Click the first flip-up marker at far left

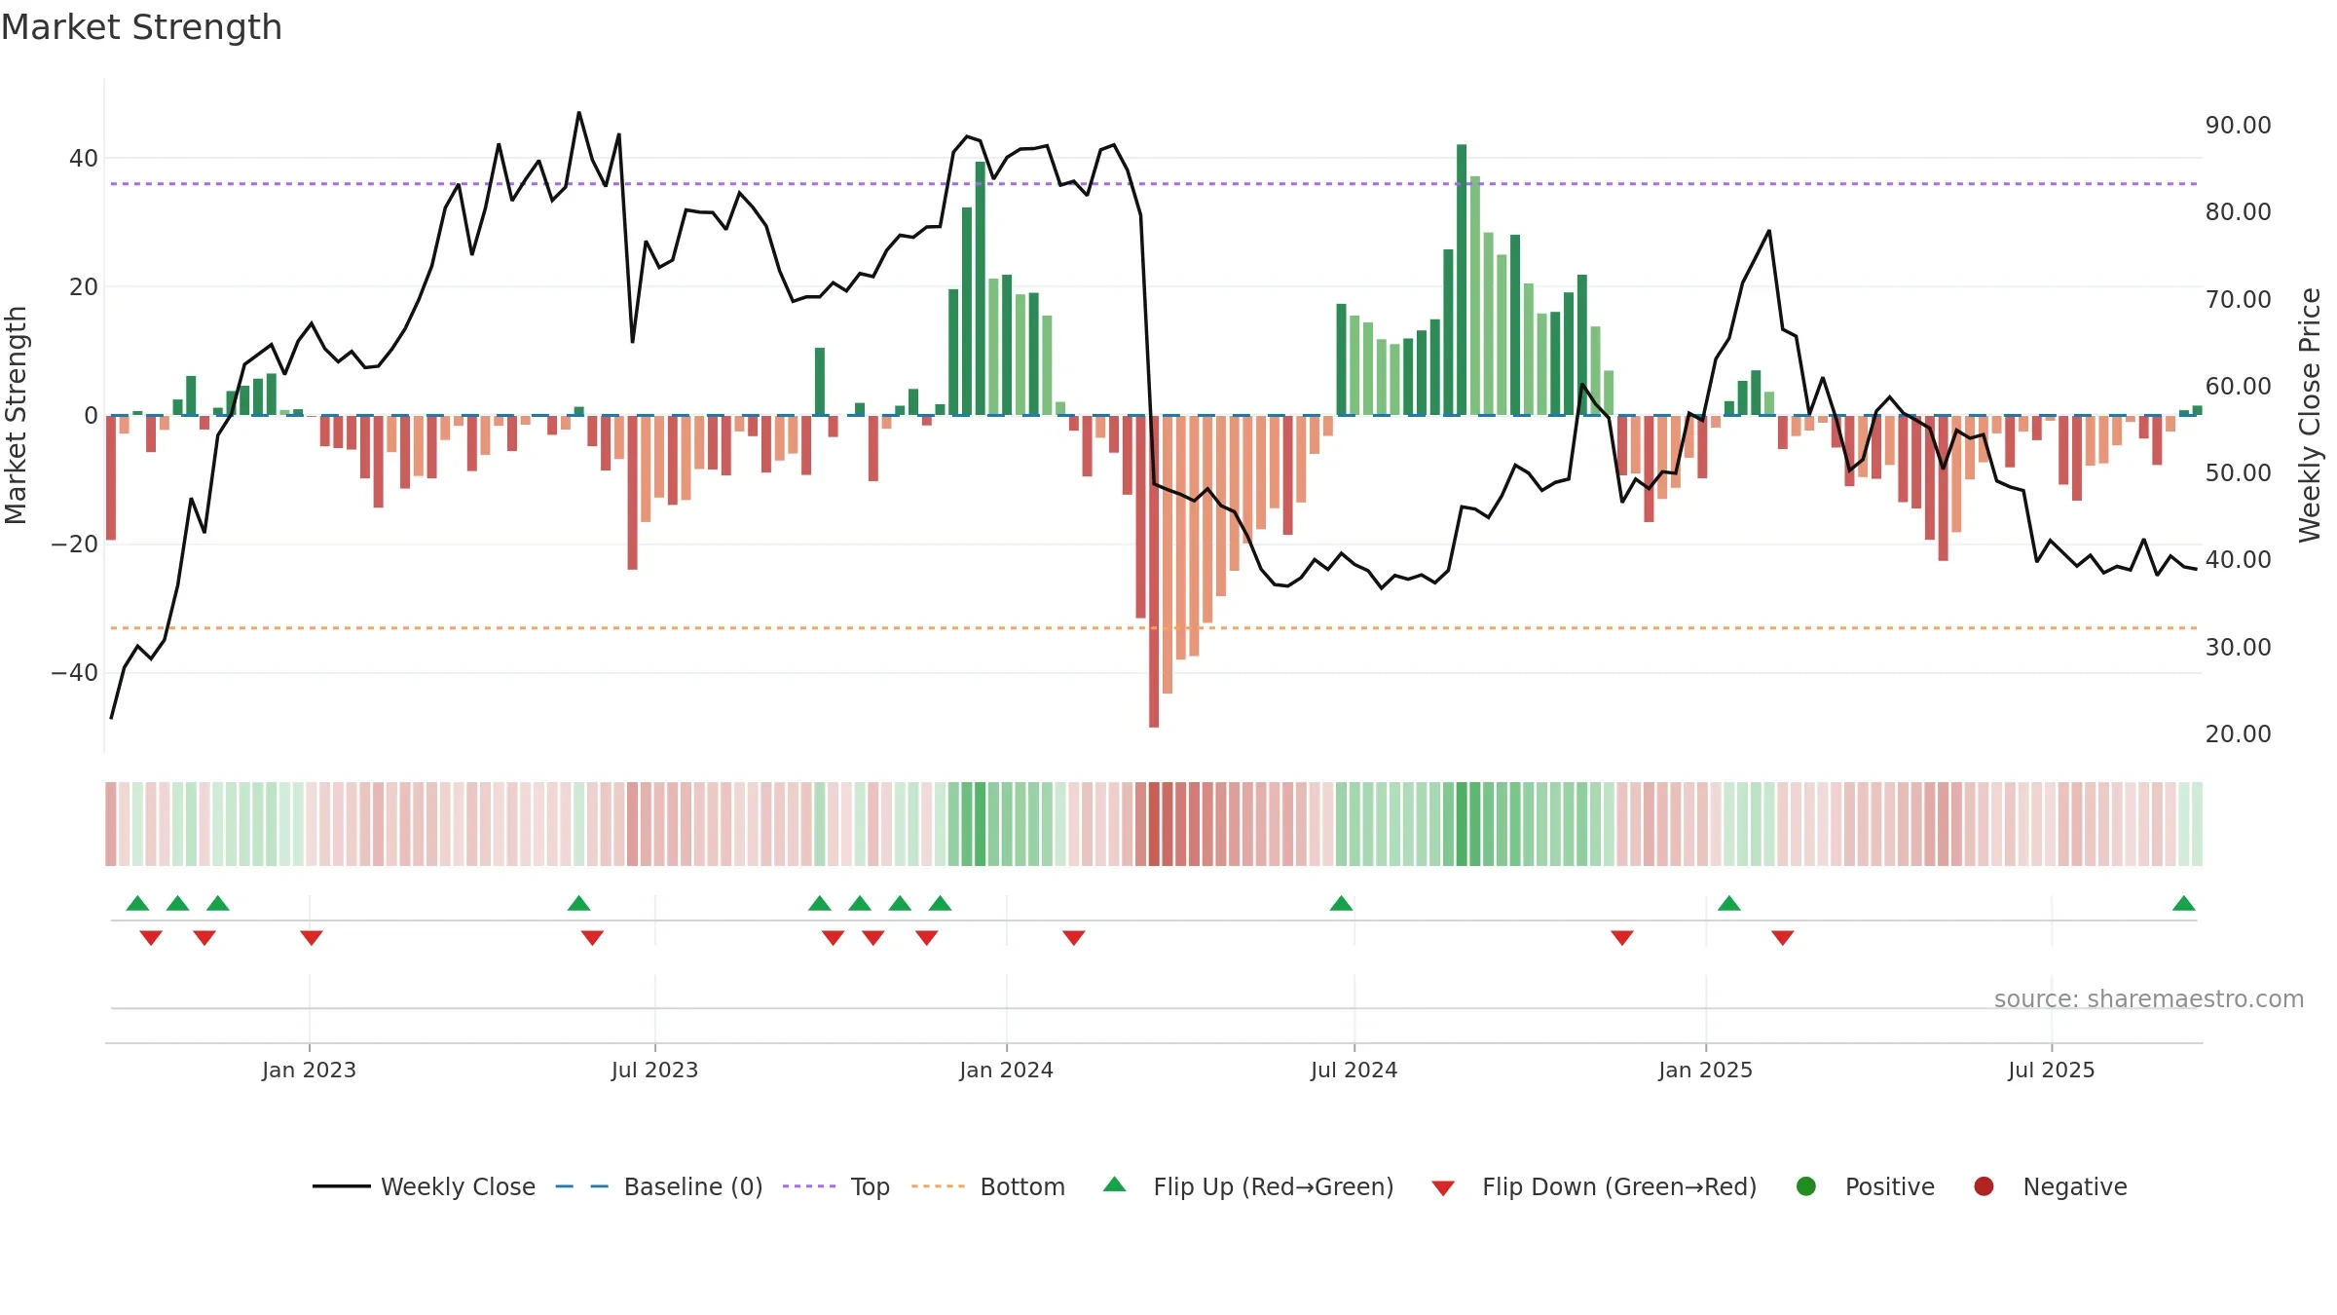(x=138, y=903)
